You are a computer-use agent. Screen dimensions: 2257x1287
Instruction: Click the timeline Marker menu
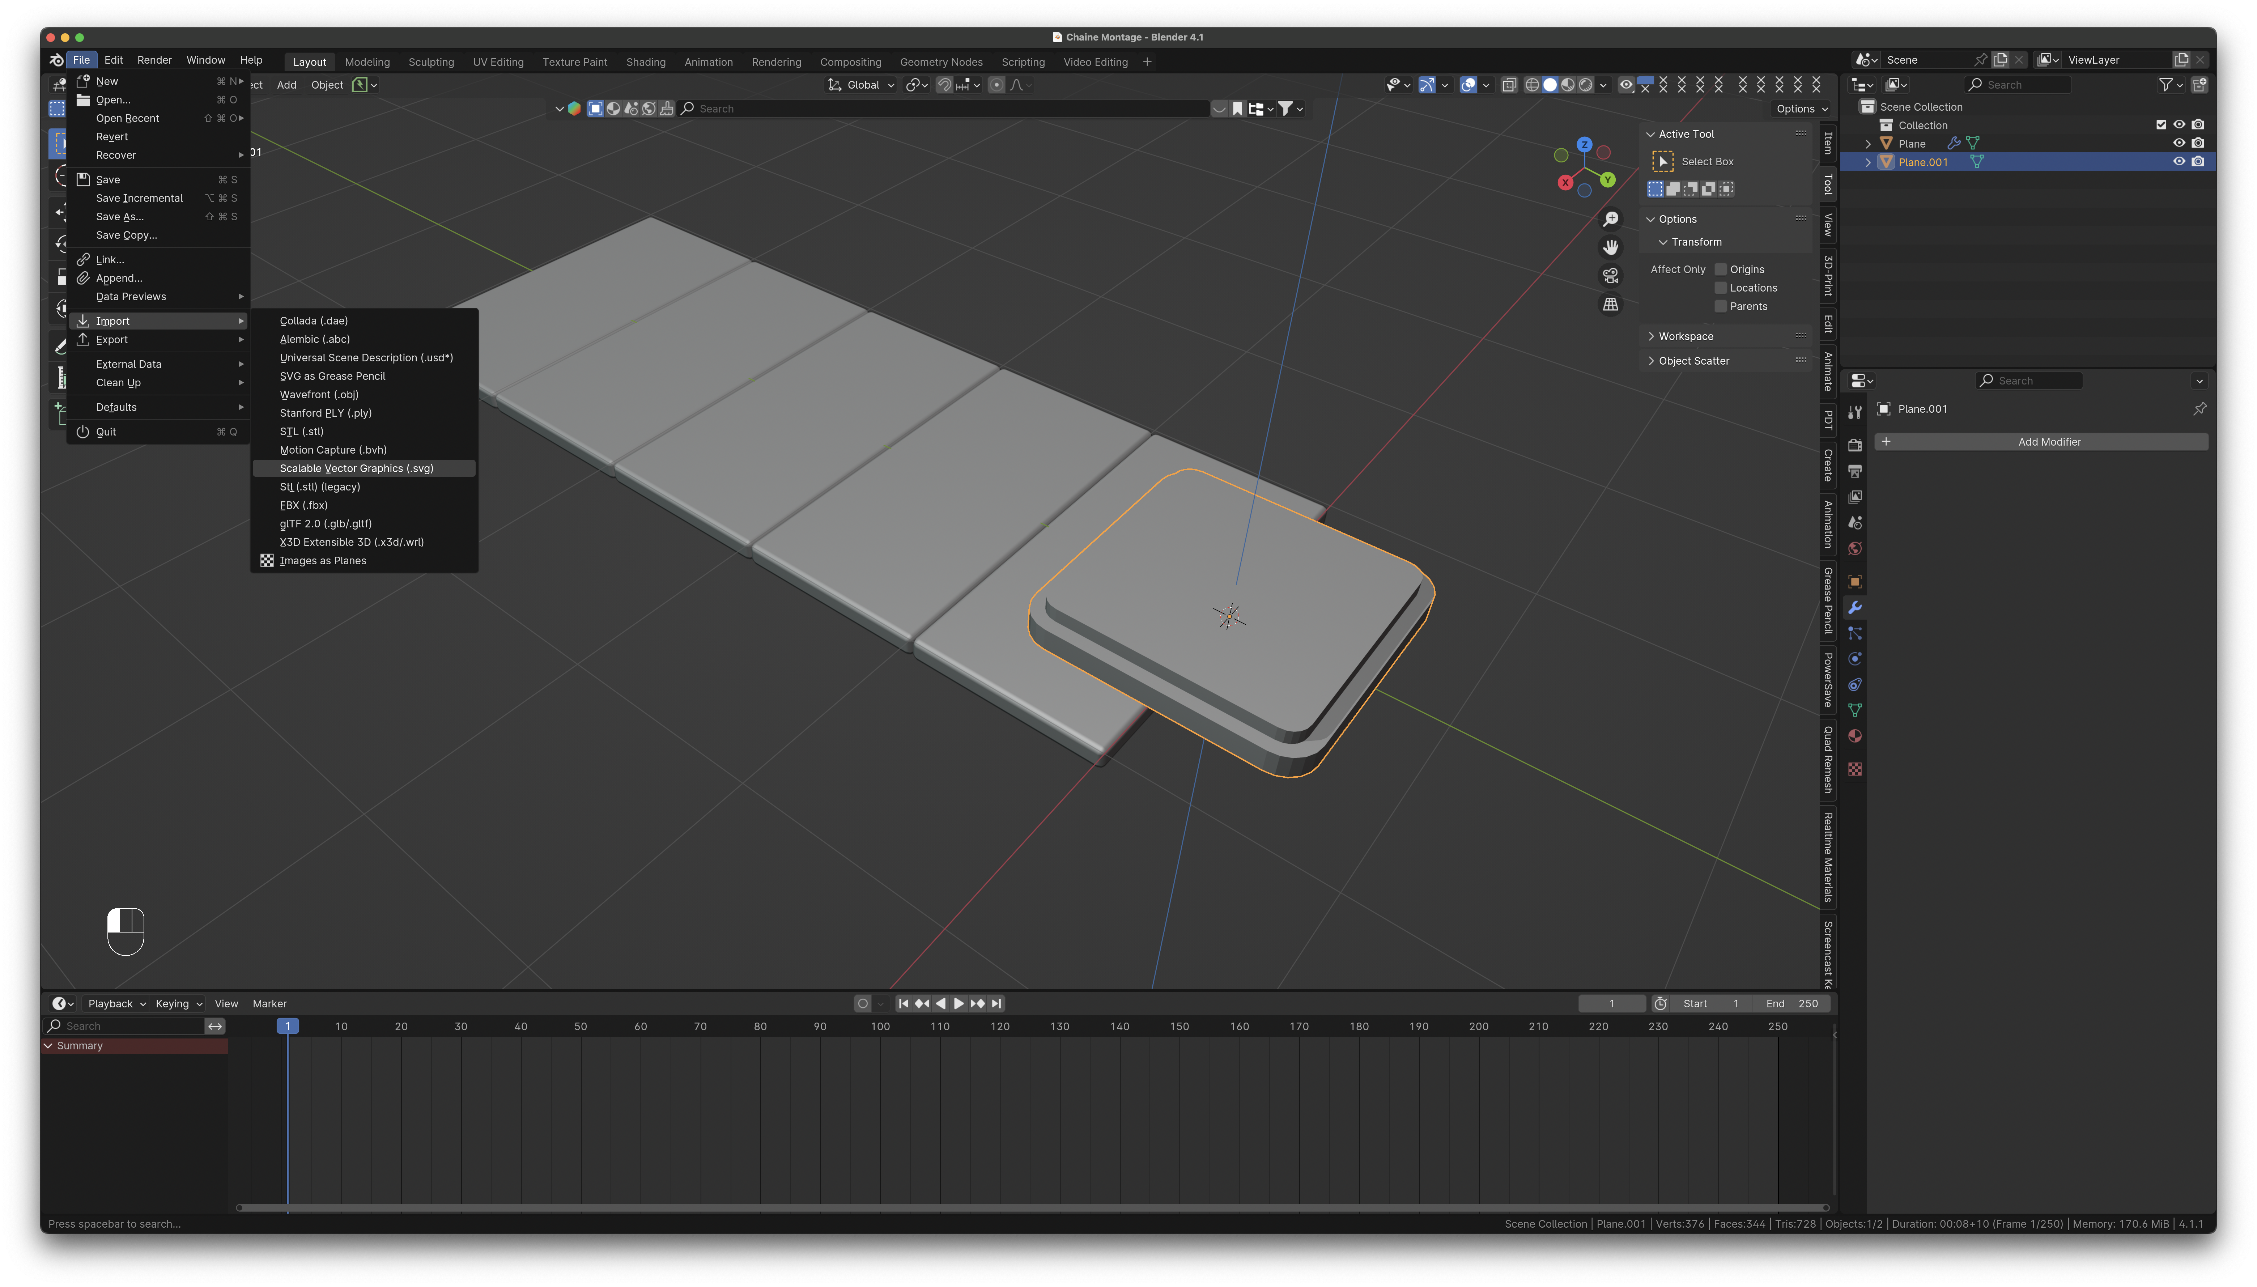(x=269, y=1003)
